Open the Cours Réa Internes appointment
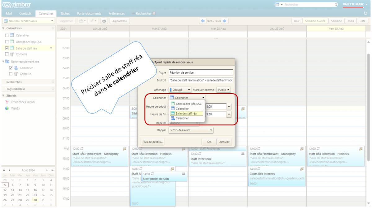This screenshot has height=209, width=372. (x=277, y=176)
